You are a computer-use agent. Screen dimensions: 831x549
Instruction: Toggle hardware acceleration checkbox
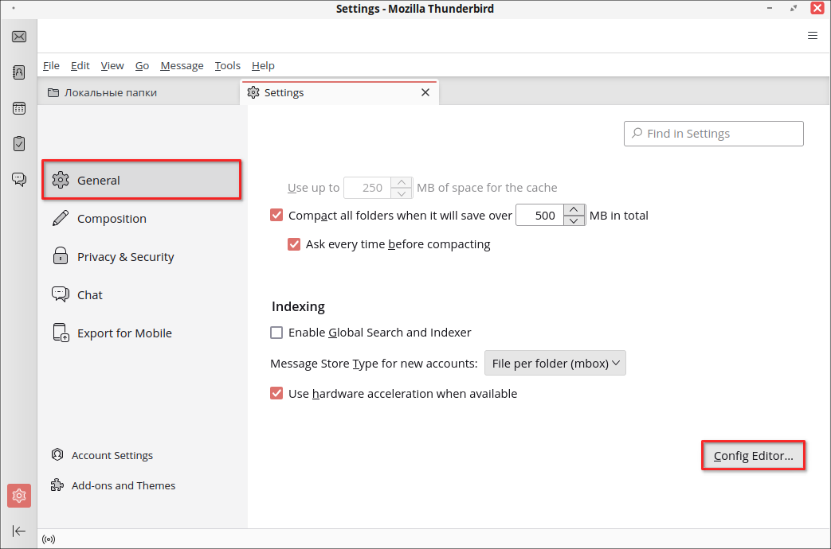(x=276, y=393)
